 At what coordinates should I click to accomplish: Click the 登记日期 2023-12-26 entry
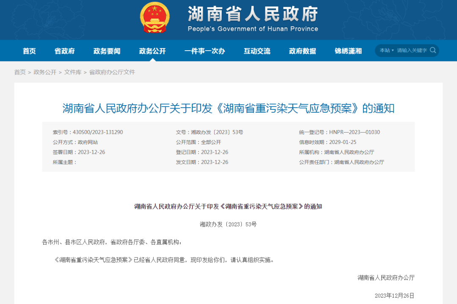tap(202, 152)
